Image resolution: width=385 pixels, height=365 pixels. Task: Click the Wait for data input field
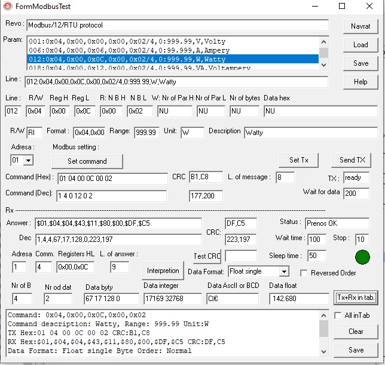tap(356, 193)
